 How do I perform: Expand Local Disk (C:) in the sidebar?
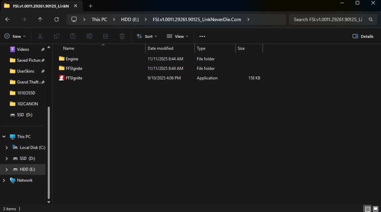[x=6, y=147]
